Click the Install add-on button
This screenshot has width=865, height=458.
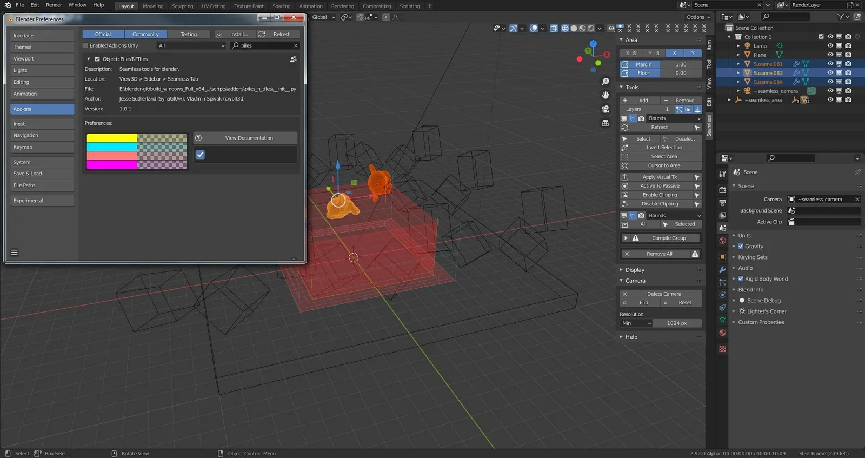click(234, 34)
